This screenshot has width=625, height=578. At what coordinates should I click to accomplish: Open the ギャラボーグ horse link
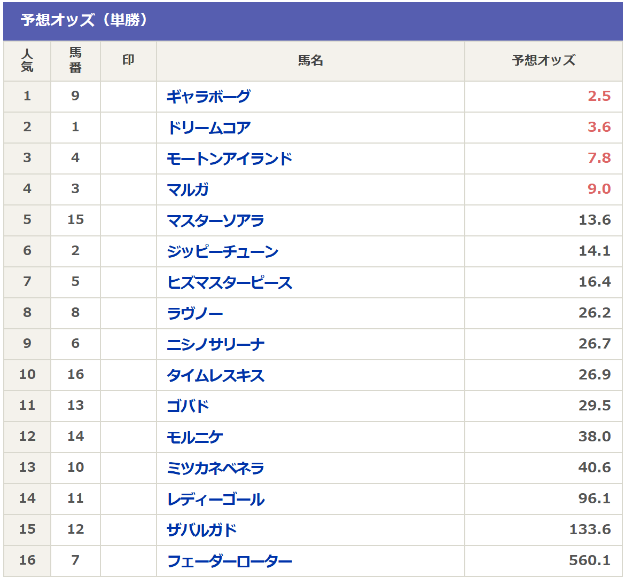tap(208, 97)
